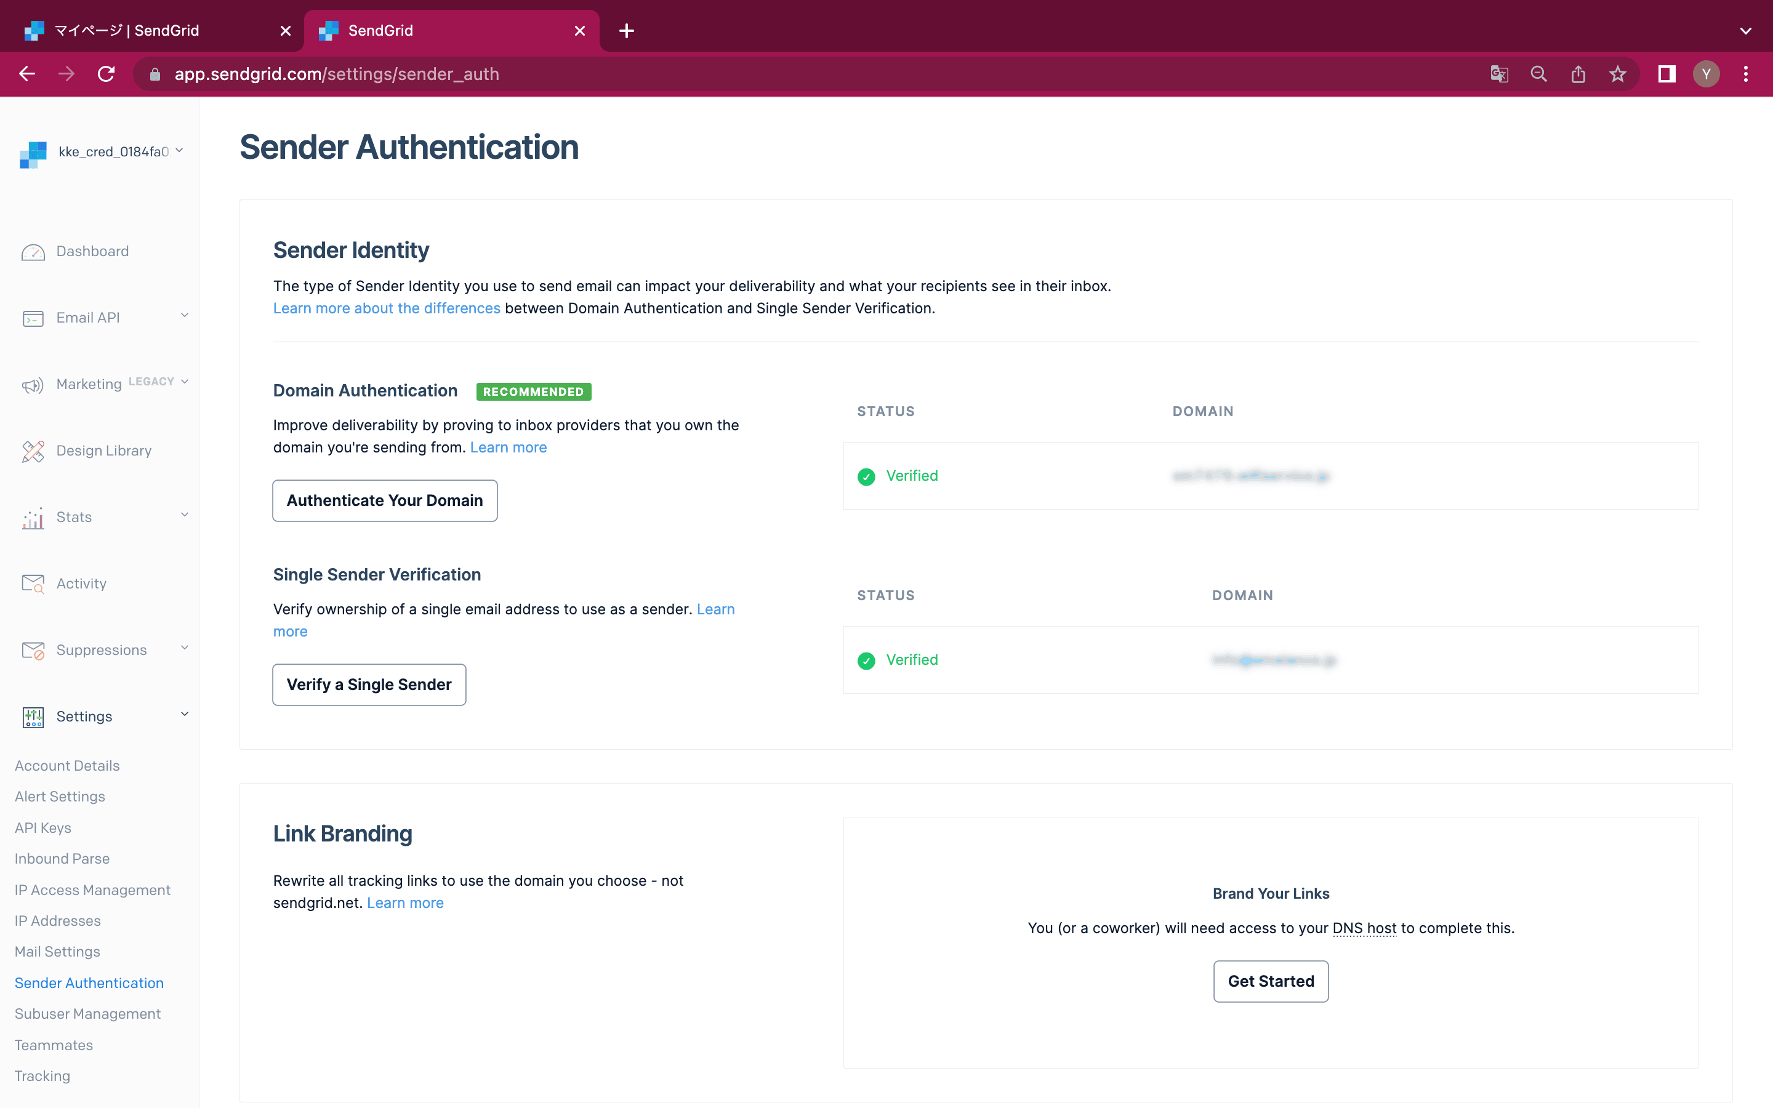
Task: Click the Dashboard gauge icon
Action: pyautogui.click(x=33, y=252)
